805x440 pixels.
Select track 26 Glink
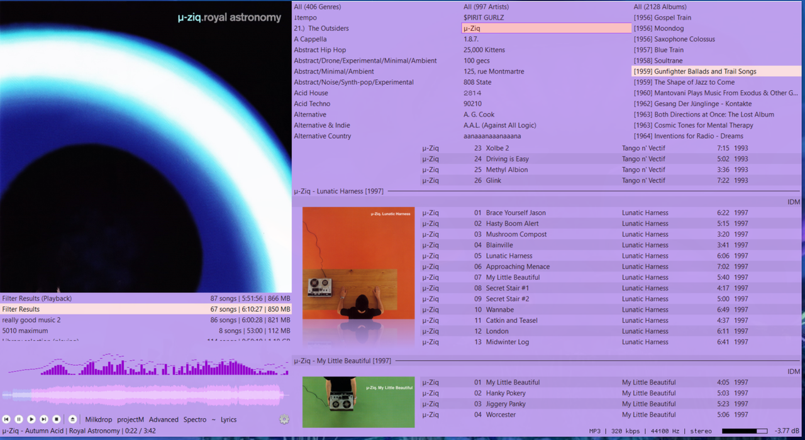(x=611, y=180)
